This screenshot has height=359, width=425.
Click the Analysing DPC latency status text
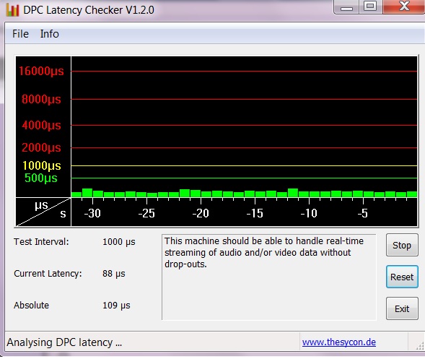pos(64,342)
